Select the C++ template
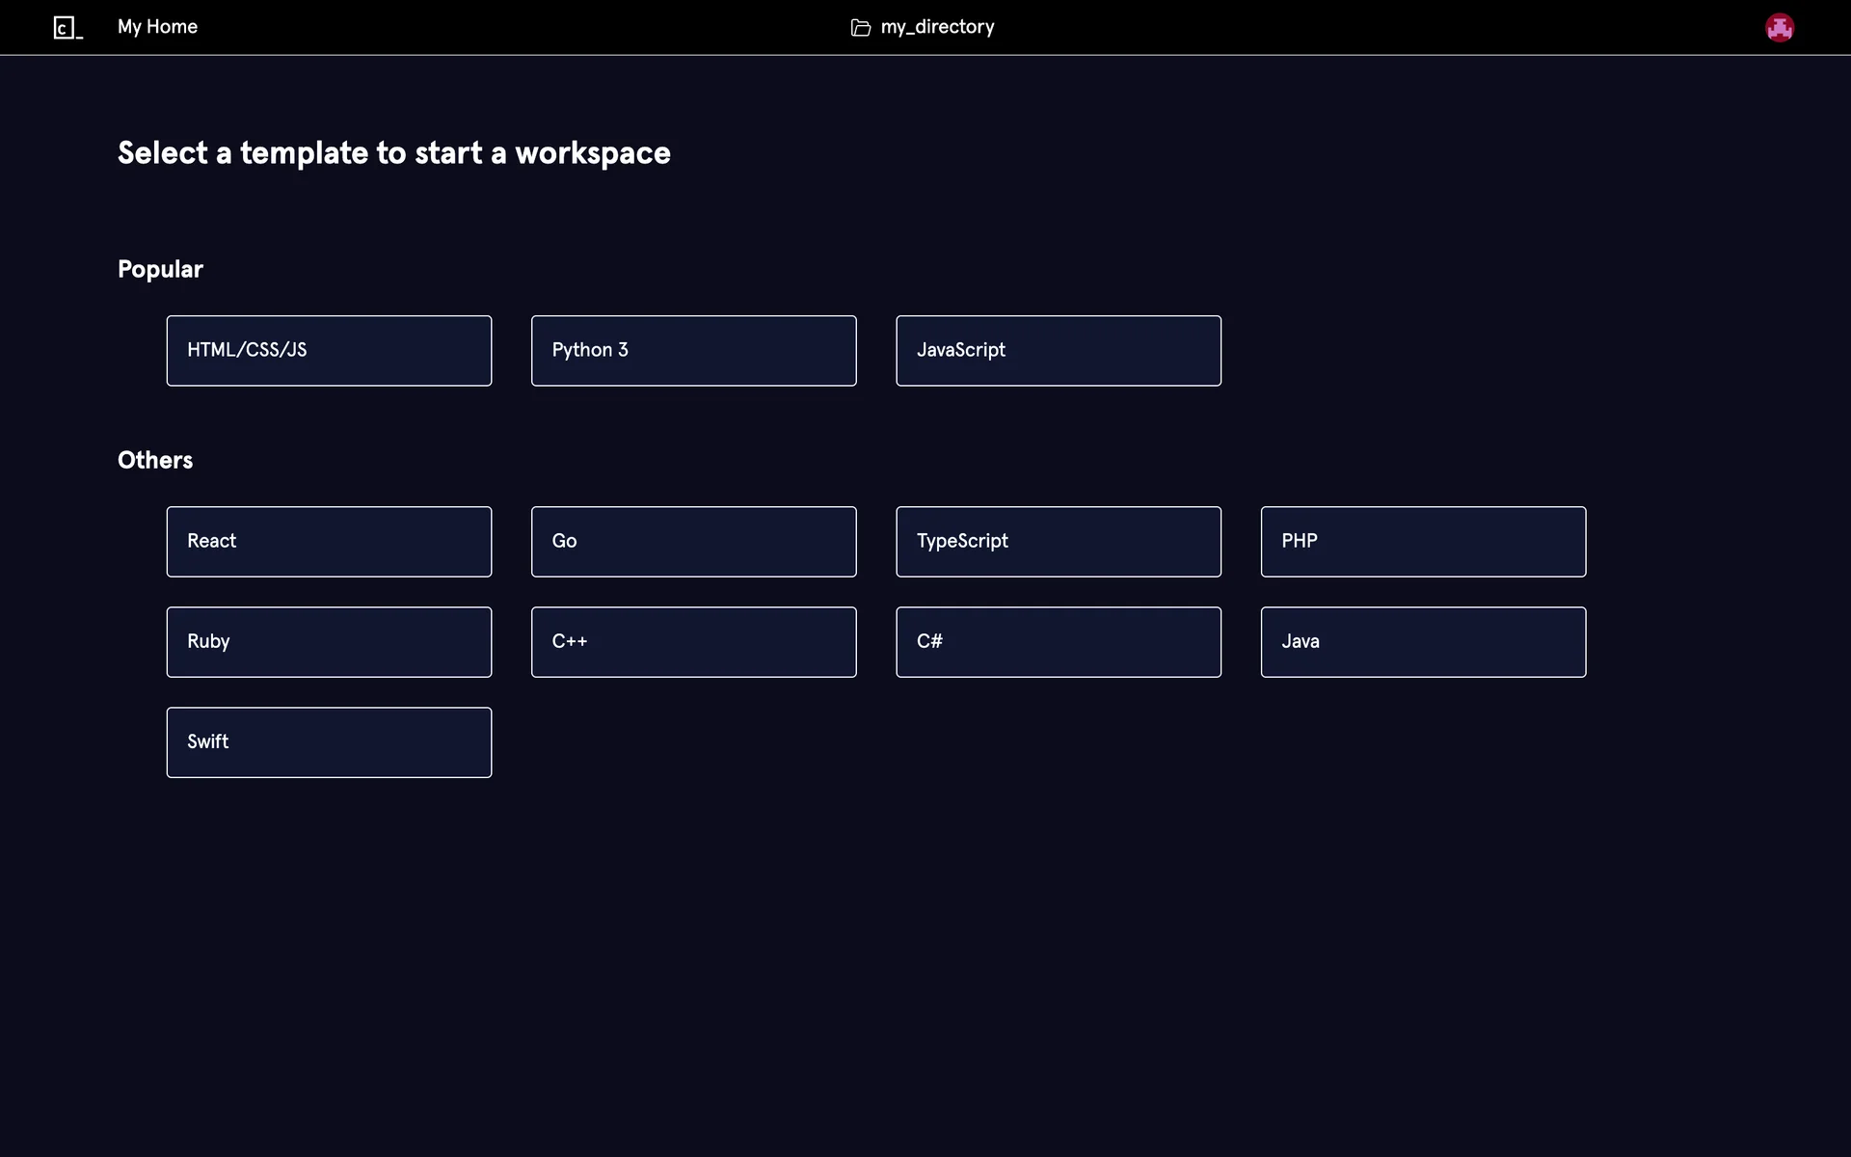Viewport: 1851px width, 1157px height. click(x=693, y=642)
